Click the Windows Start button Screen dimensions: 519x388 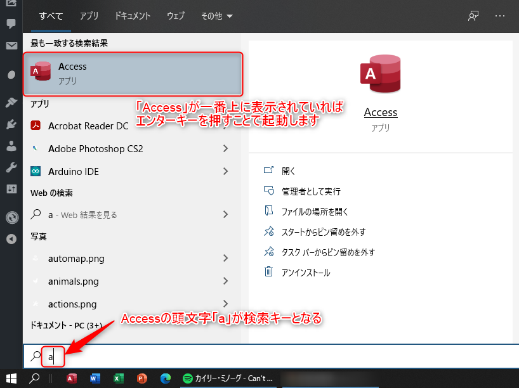point(11,378)
